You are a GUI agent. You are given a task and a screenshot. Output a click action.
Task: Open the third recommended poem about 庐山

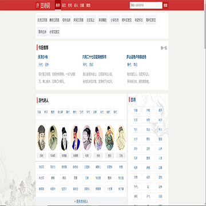136,57
